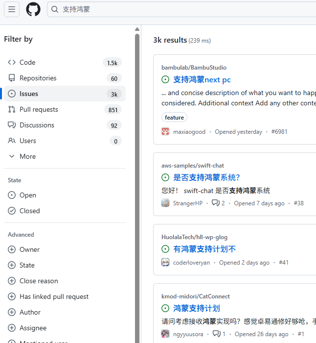The image size is (316, 343).
Task: Open issue 支持鸿蒙next pc
Action: [x=202, y=80]
